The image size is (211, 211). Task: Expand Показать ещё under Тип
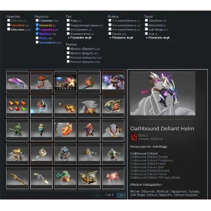click(x=80, y=38)
